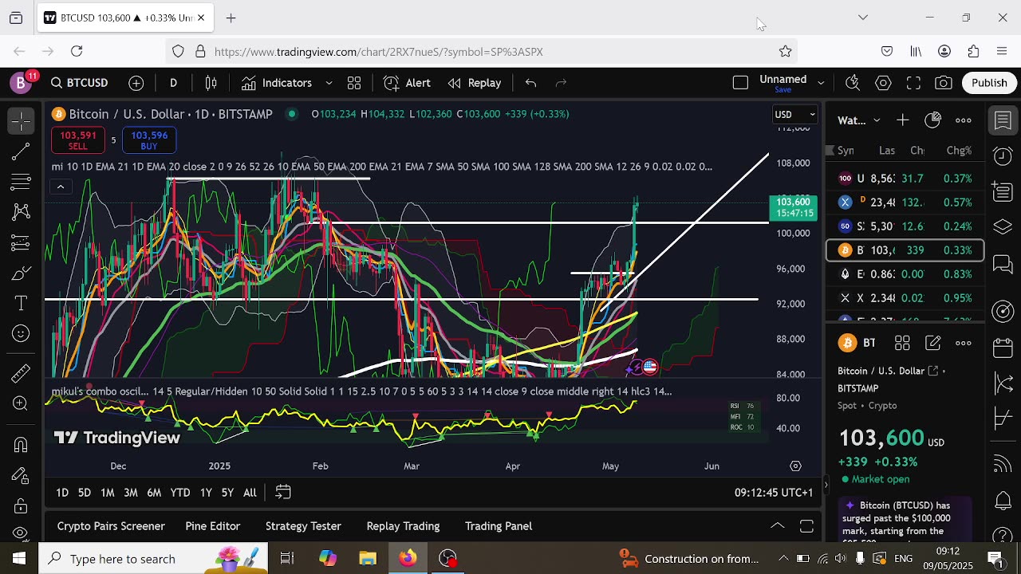
Task: Publish the chart idea
Action: point(989,83)
